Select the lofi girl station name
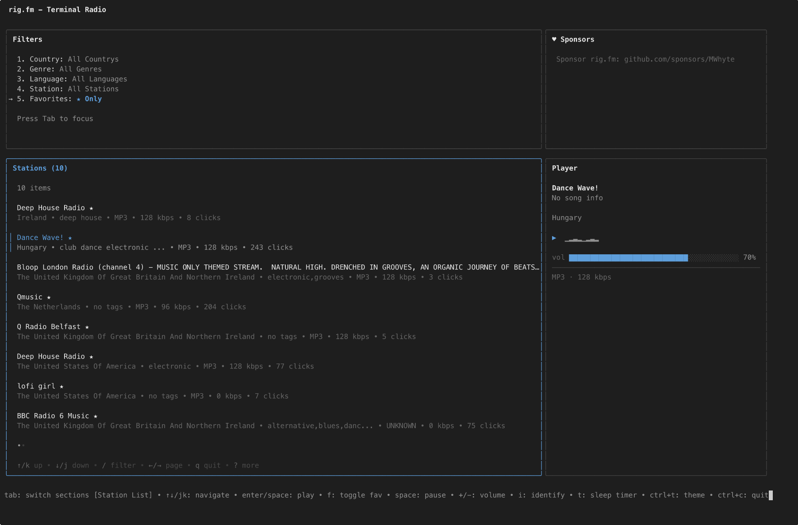798x525 pixels. (36, 387)
